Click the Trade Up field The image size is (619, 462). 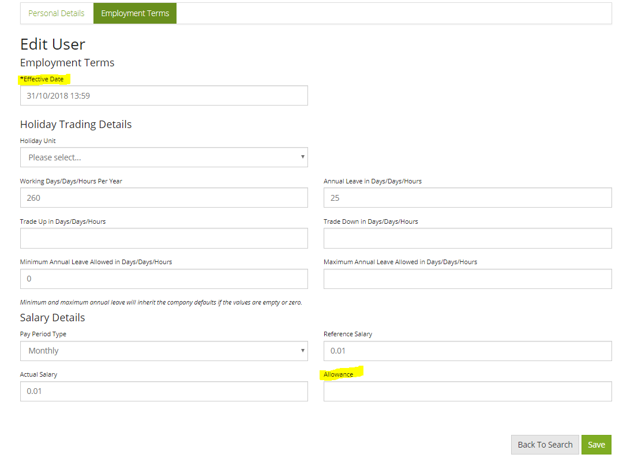pos(164,238)
